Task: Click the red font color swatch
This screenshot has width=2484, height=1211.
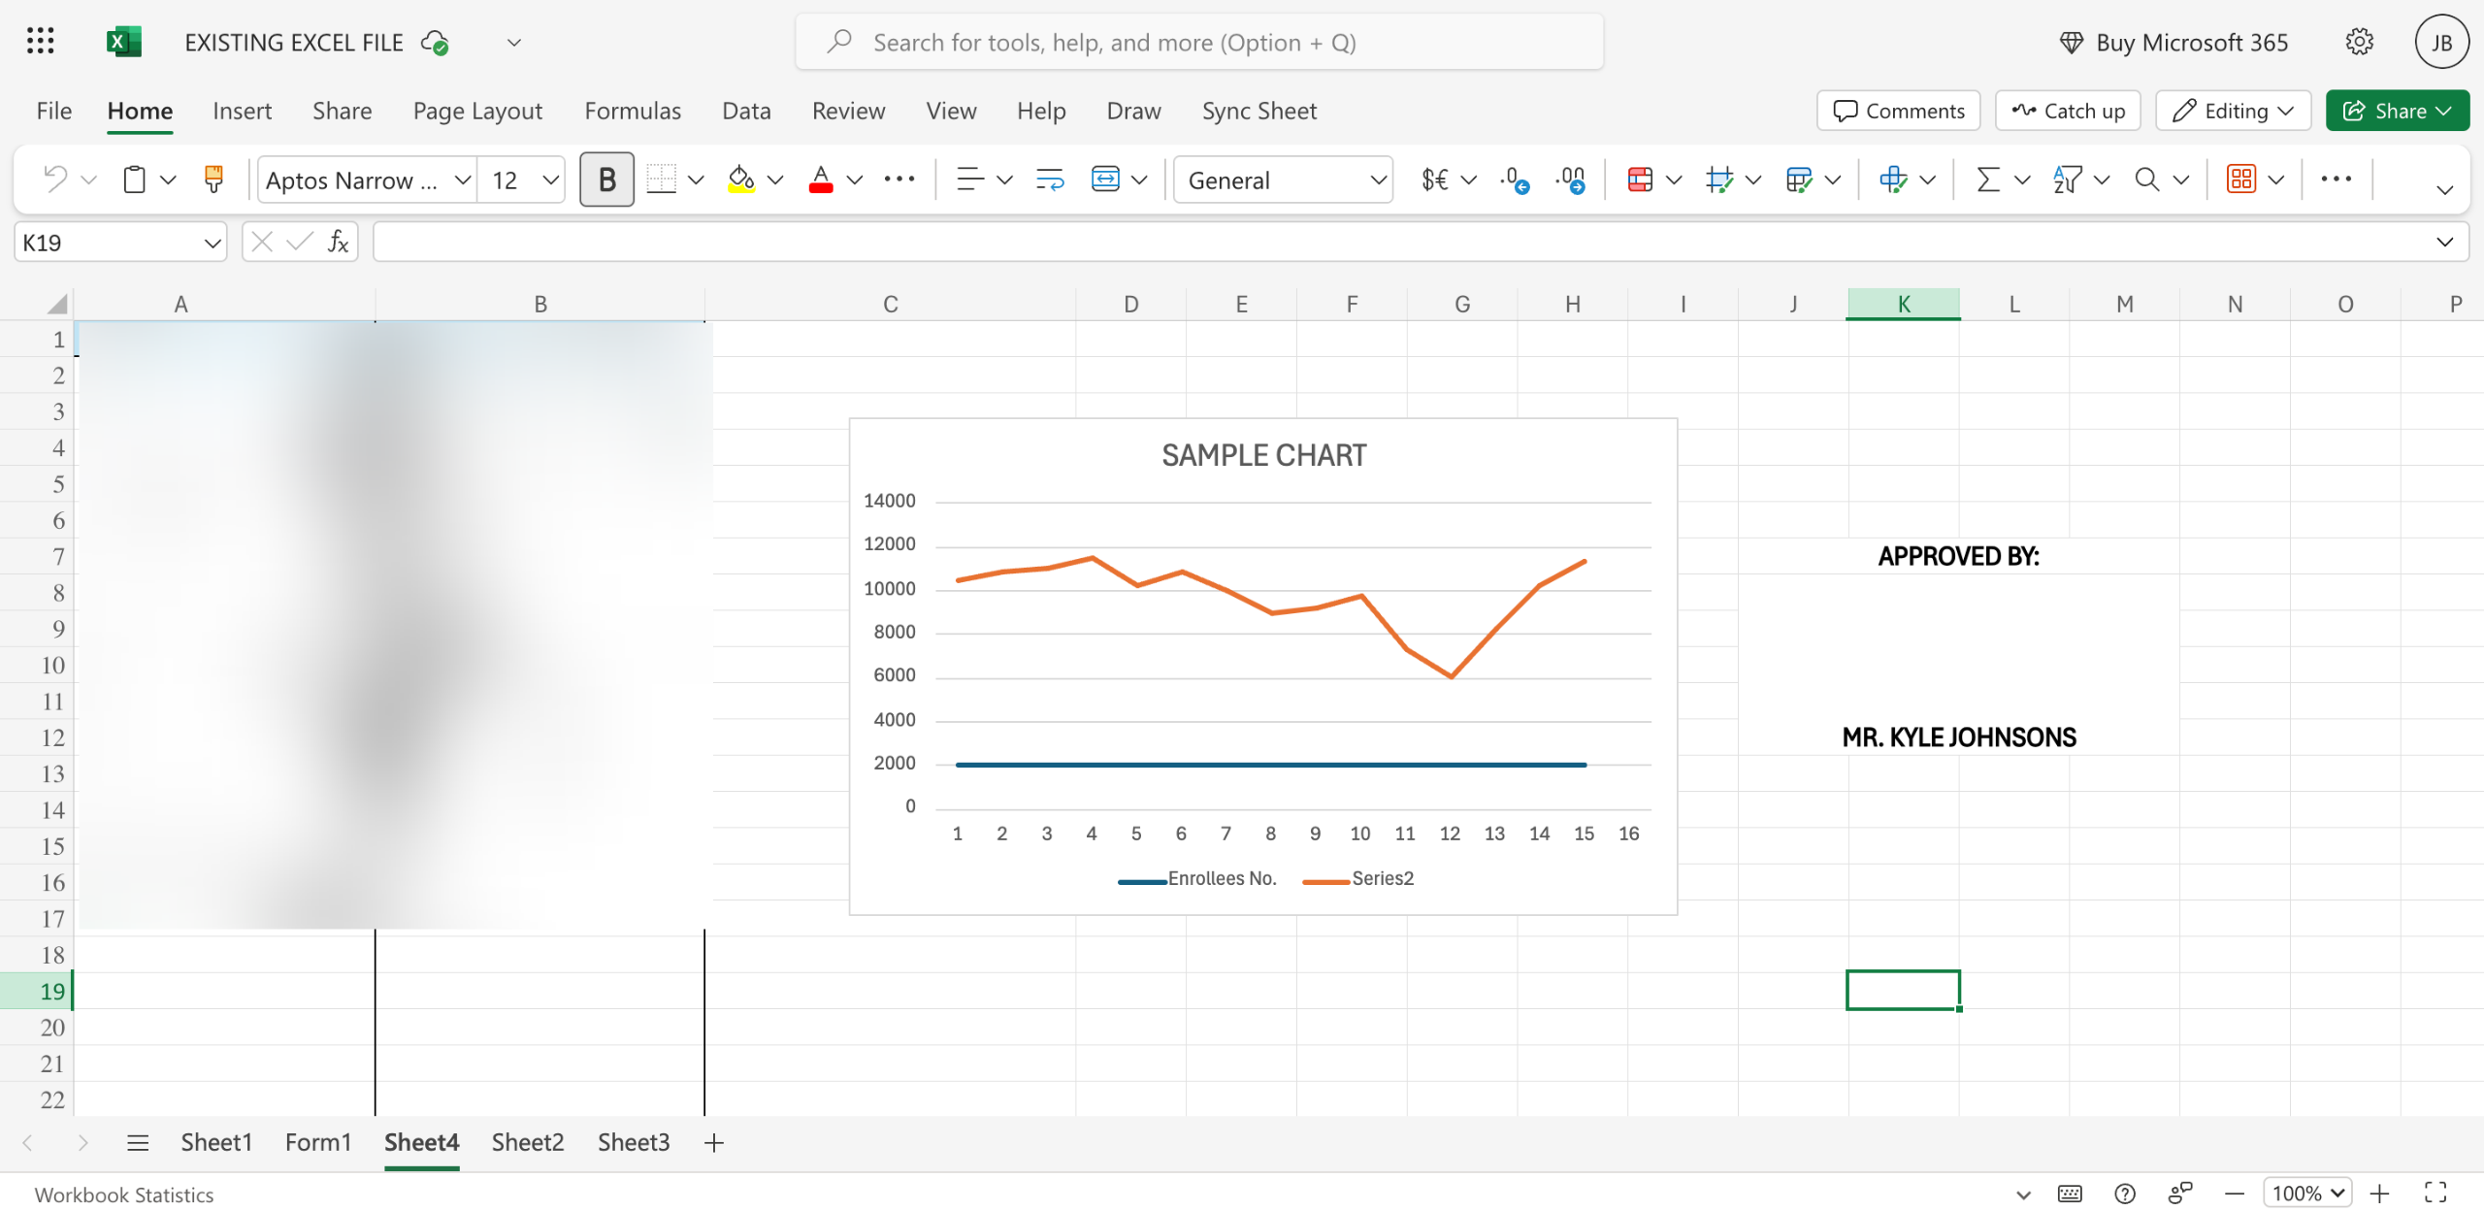Action: click(821, 180)
